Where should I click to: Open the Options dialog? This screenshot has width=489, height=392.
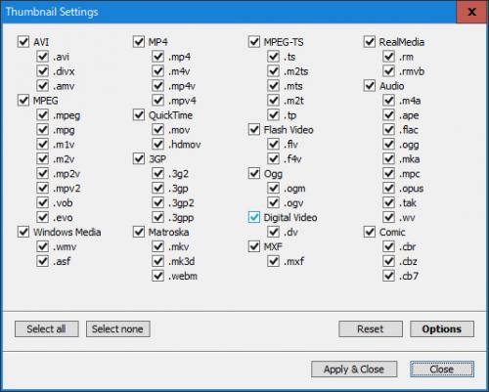pos(442,329)
